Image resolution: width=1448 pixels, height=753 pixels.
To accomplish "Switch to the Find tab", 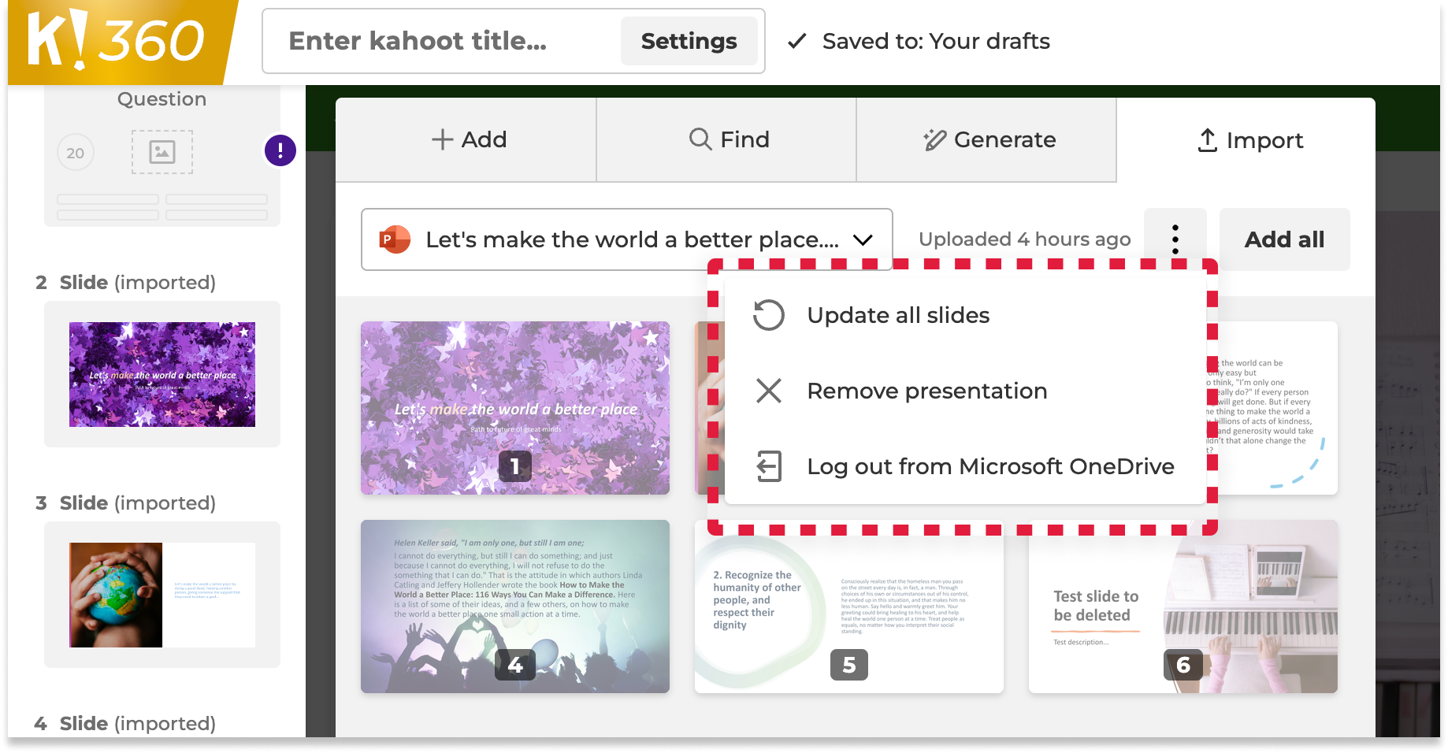I will click(726, 139).
